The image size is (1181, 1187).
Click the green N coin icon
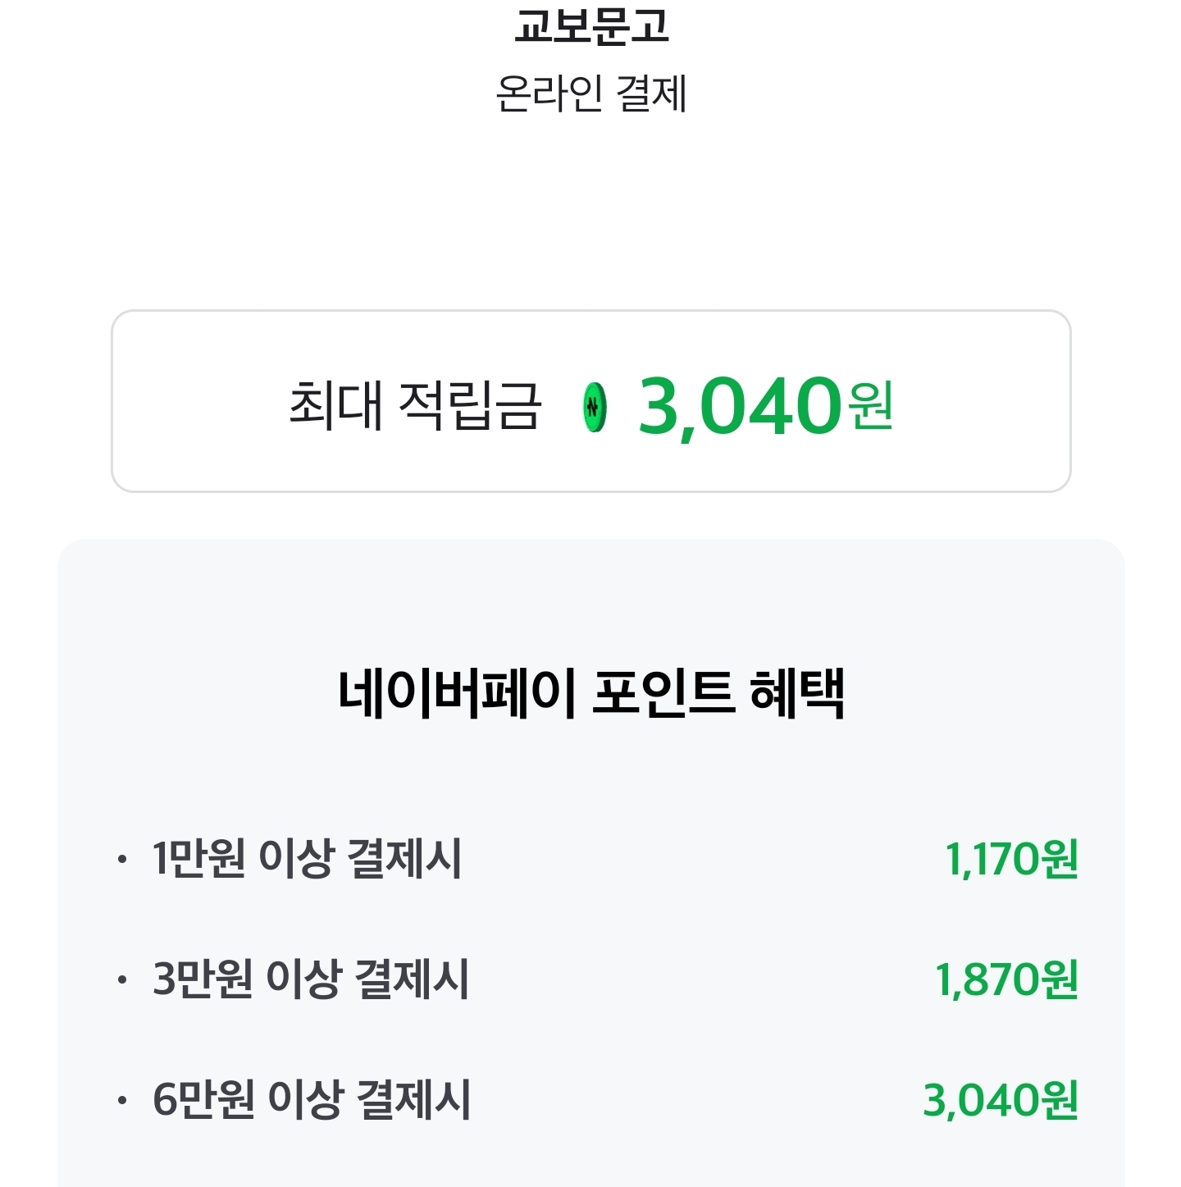click(x=595, y=407)
